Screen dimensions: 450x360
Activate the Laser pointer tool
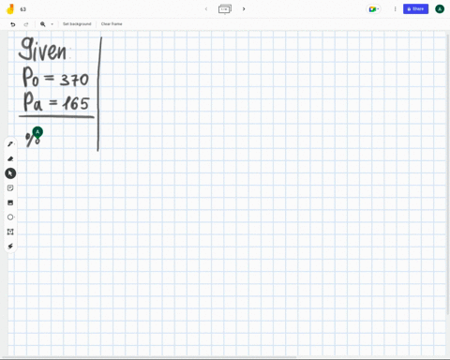tap(10, 247)
